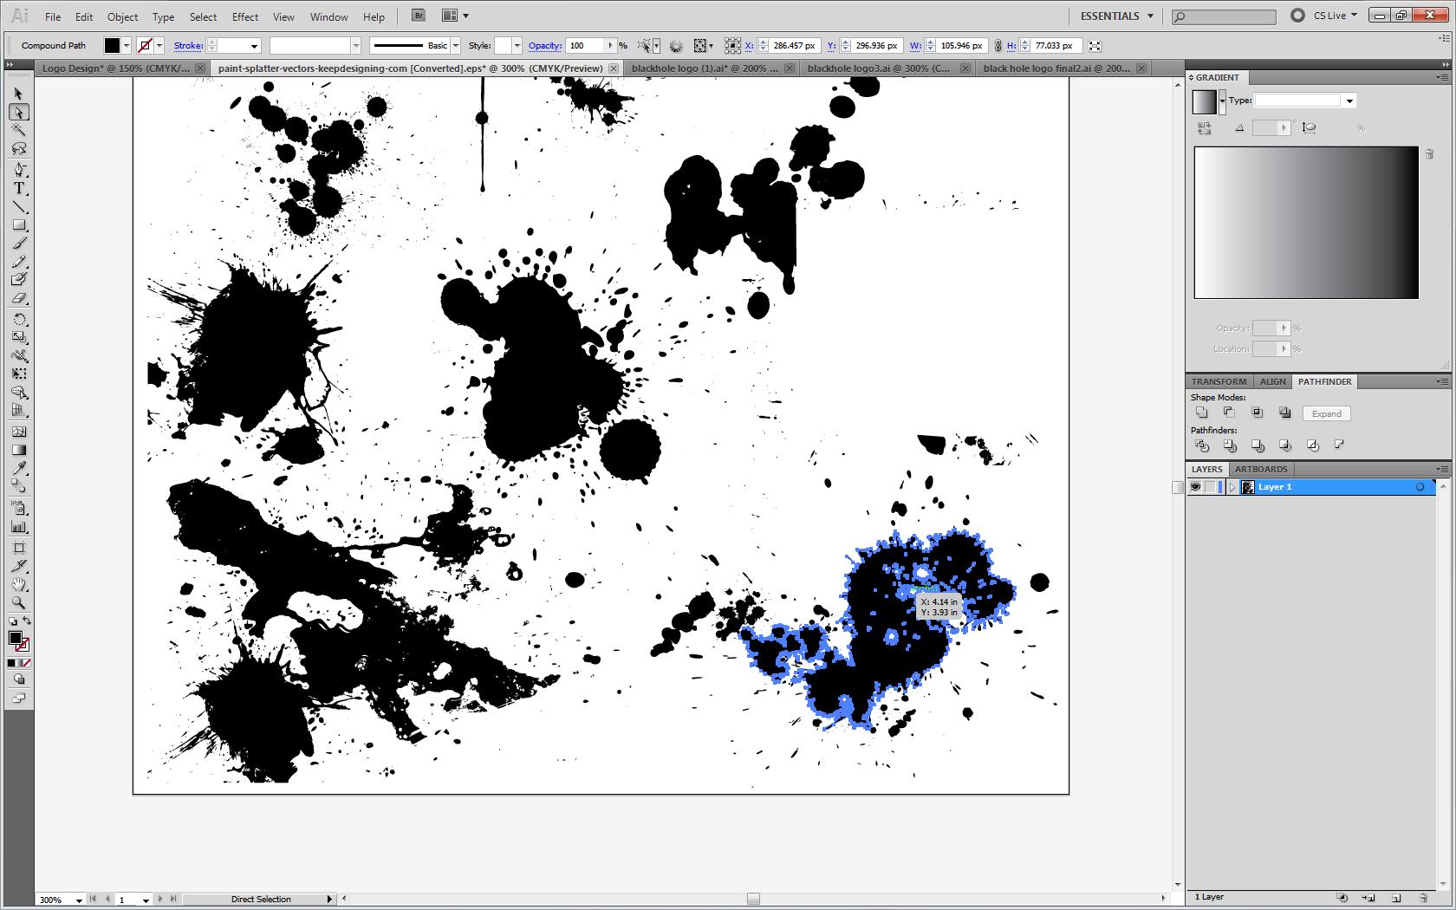
Task: Select the Selection (black arrow) tool
Action: 19,94
